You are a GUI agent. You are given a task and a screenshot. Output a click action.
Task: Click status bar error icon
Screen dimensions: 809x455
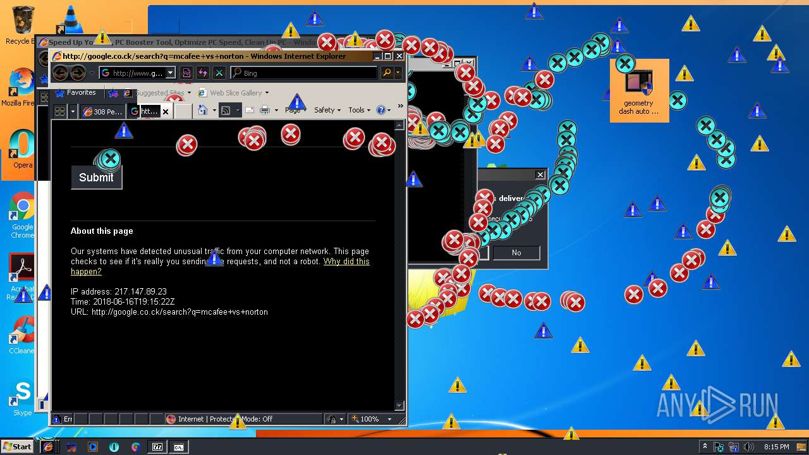click(x=56, y=419)
